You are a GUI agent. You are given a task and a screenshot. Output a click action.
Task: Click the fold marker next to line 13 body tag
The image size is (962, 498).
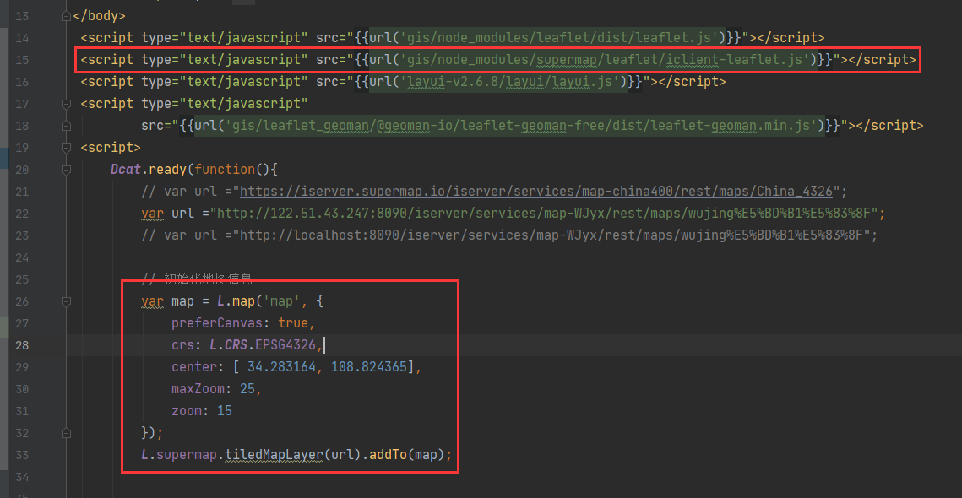tap(66, 14)
